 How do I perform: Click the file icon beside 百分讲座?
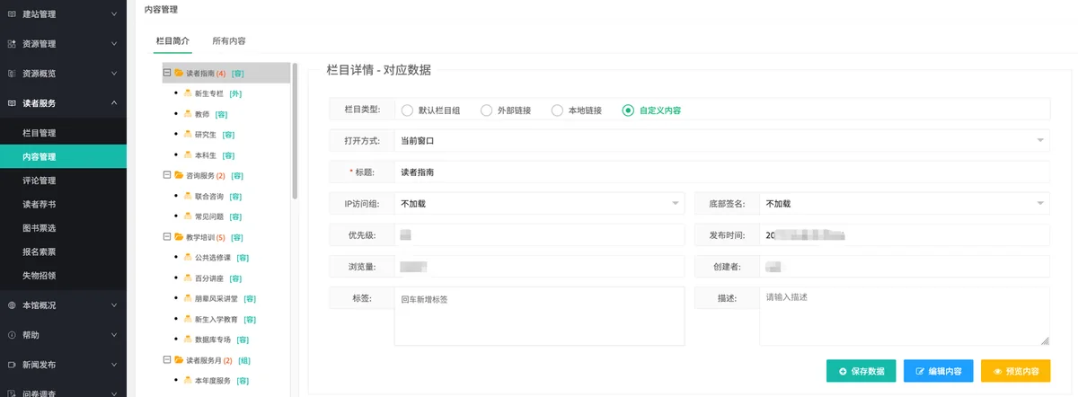187,278
